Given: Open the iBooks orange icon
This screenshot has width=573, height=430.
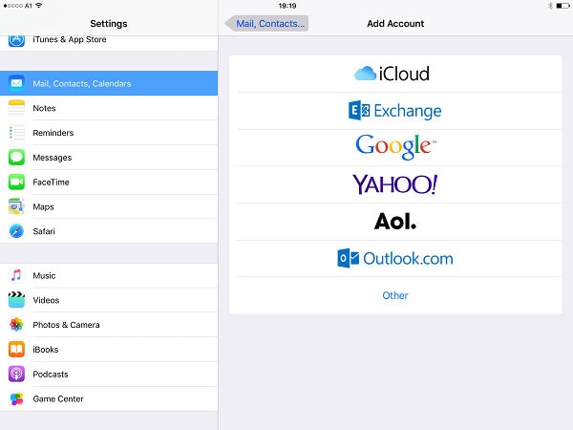Looking at the screenshot, I should (16, 350).
